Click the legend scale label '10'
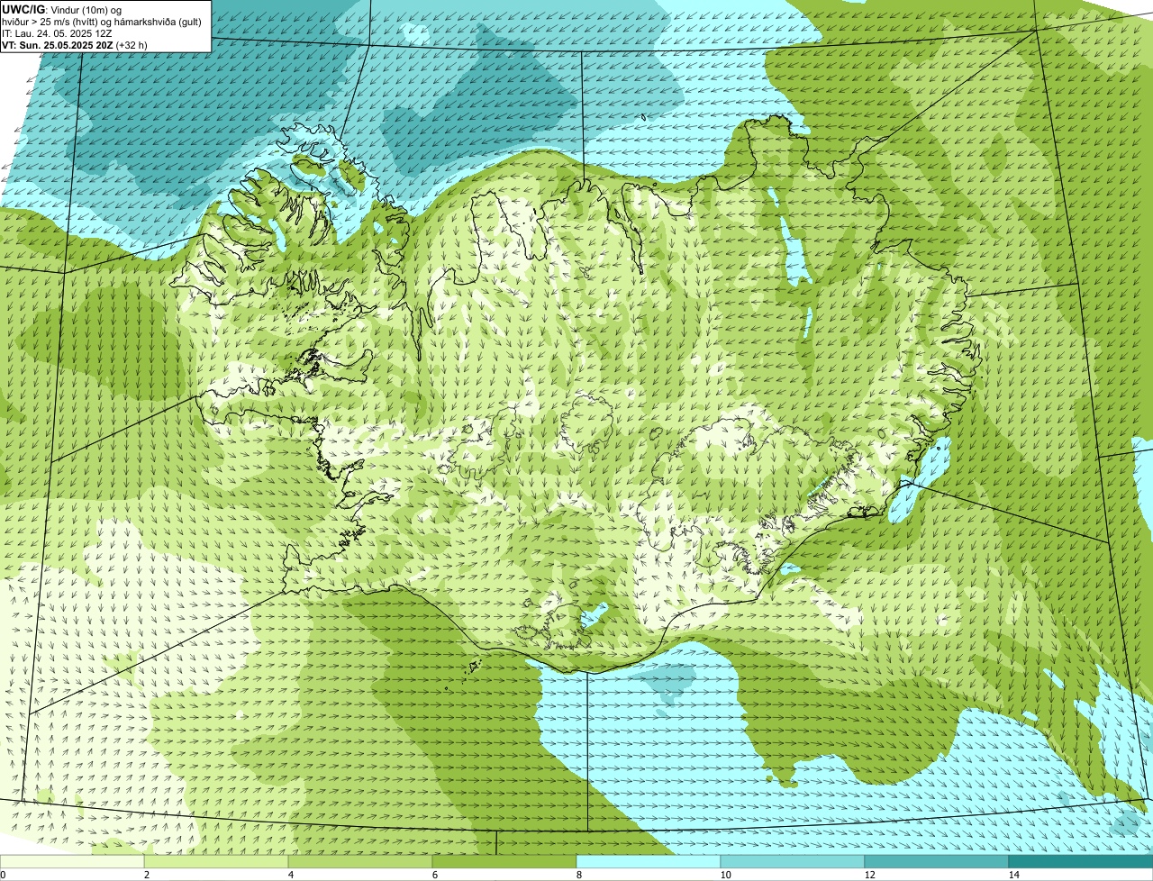Screen dimensions: 1153x881 tap(725, 875)
